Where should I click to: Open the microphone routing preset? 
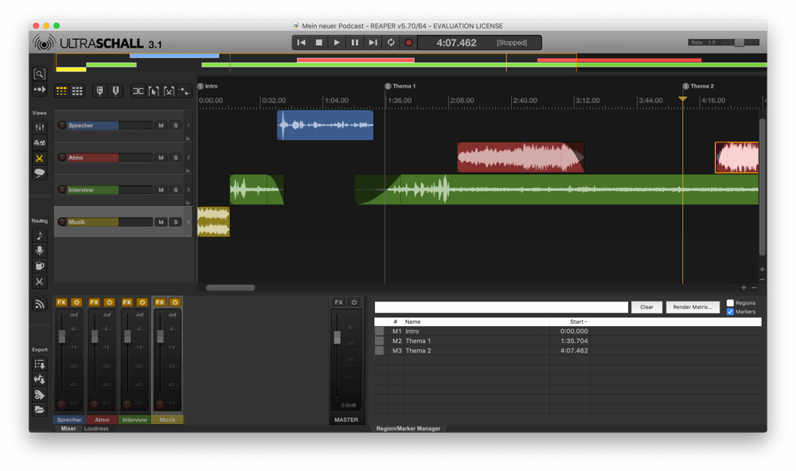[39, 251]
